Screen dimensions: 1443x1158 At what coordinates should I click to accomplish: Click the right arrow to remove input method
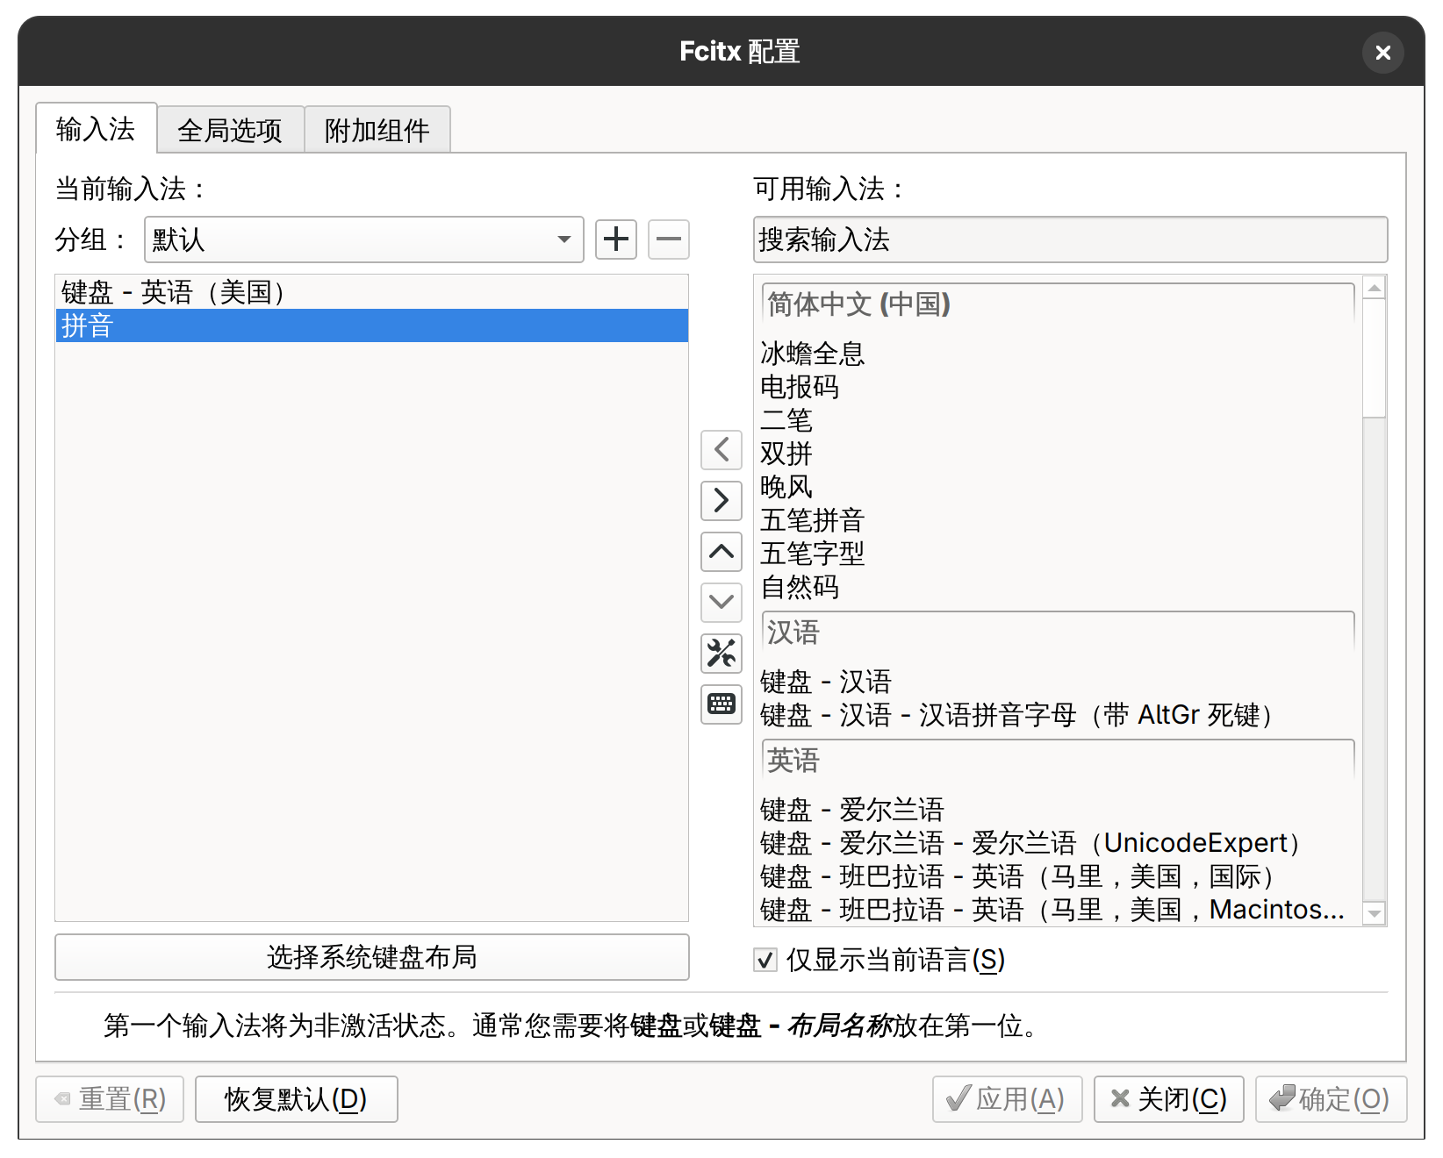tap(721, 501)
